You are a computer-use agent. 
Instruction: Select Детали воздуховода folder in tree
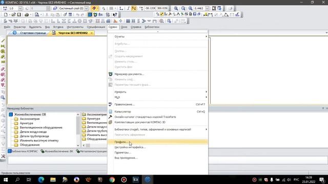click(x=33, y=132)
